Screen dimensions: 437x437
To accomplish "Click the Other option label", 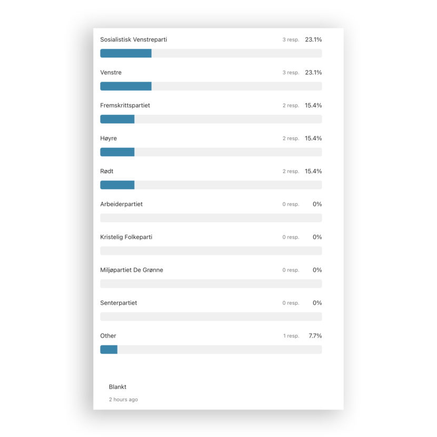I will [x=108, y=336].
